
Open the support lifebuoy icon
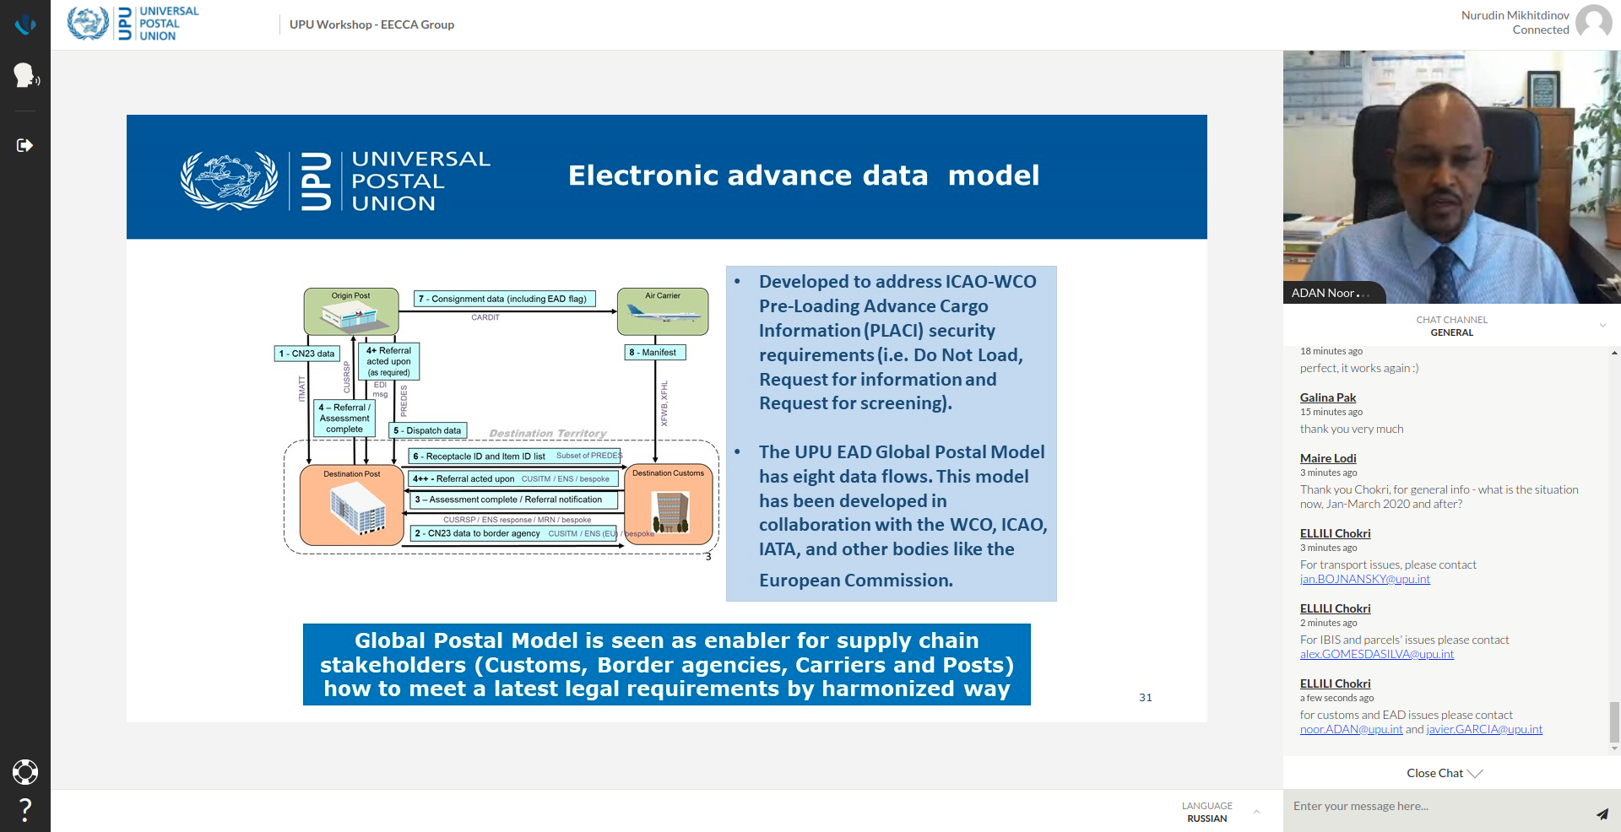[x=25, y=772]
